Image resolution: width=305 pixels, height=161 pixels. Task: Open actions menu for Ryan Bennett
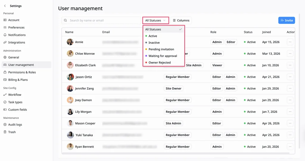(290, 147)
